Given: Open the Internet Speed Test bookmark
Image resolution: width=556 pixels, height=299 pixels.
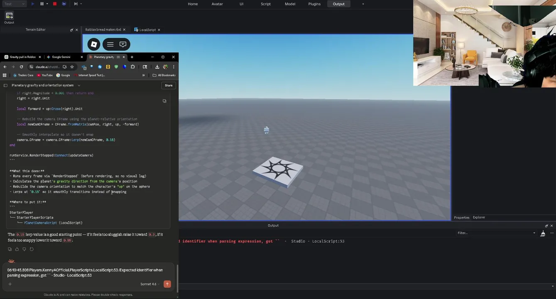Looking at the screenshot, I should click(x=89, y=75).
